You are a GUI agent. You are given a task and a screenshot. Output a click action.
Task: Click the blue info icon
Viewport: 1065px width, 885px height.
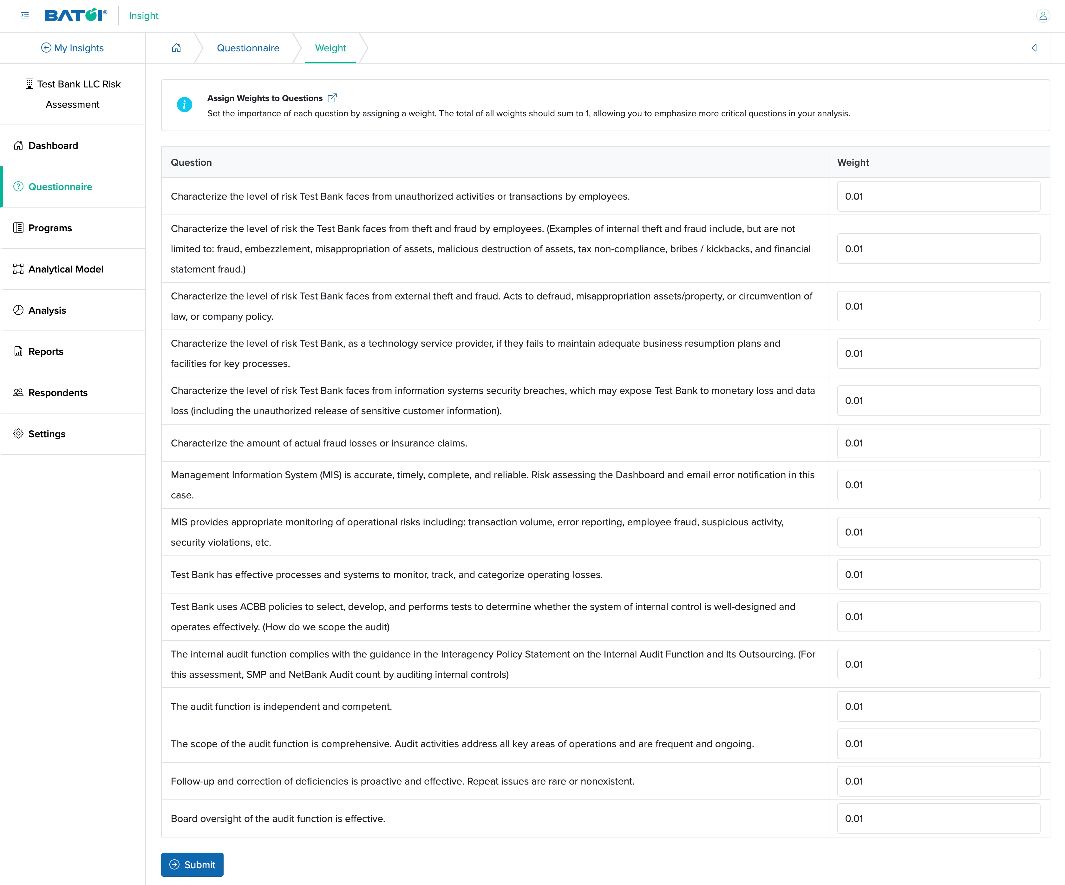184,105
